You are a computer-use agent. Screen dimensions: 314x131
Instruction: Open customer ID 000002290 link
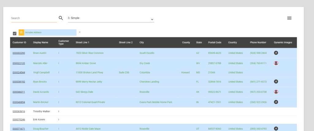pos(19,53)
